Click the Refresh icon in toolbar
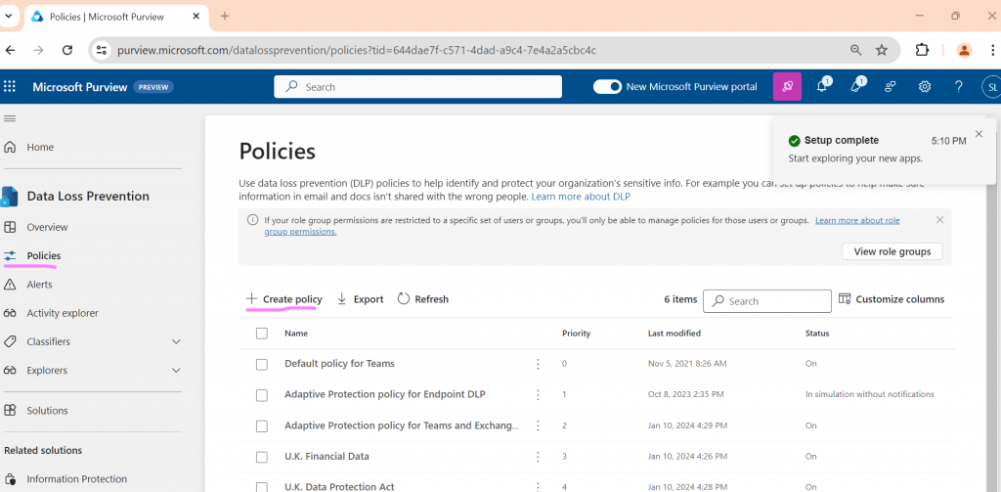This screenshot has height=492, width=1001. (404, 299)
